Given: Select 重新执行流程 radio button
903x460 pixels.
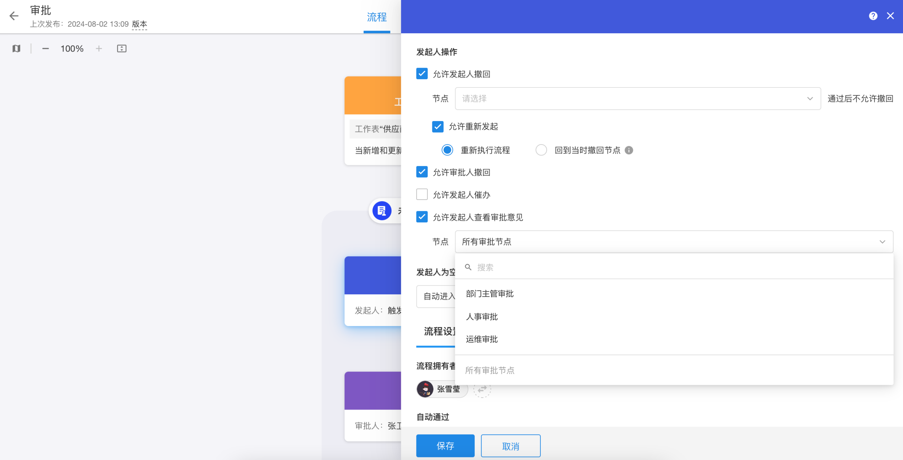Looking at the screenshot, I should point(447,150).
